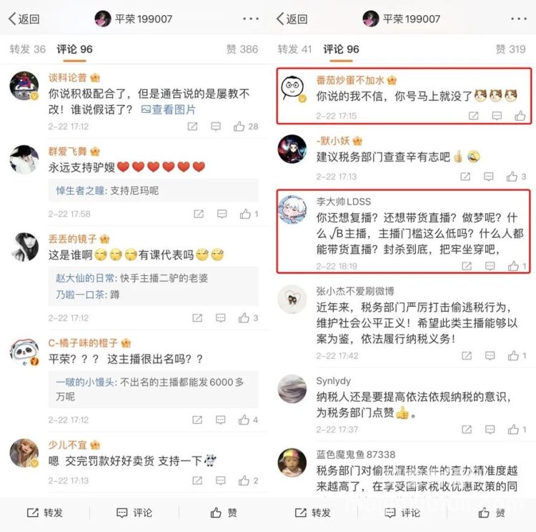Switch to 转发 36 tab
The height and width of the screenshot is (532, 536).
click(27, 49)
